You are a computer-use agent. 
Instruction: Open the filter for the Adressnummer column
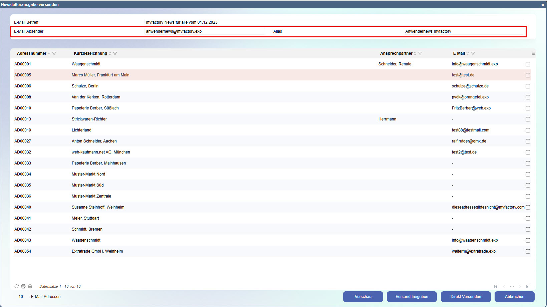(54, 53)
